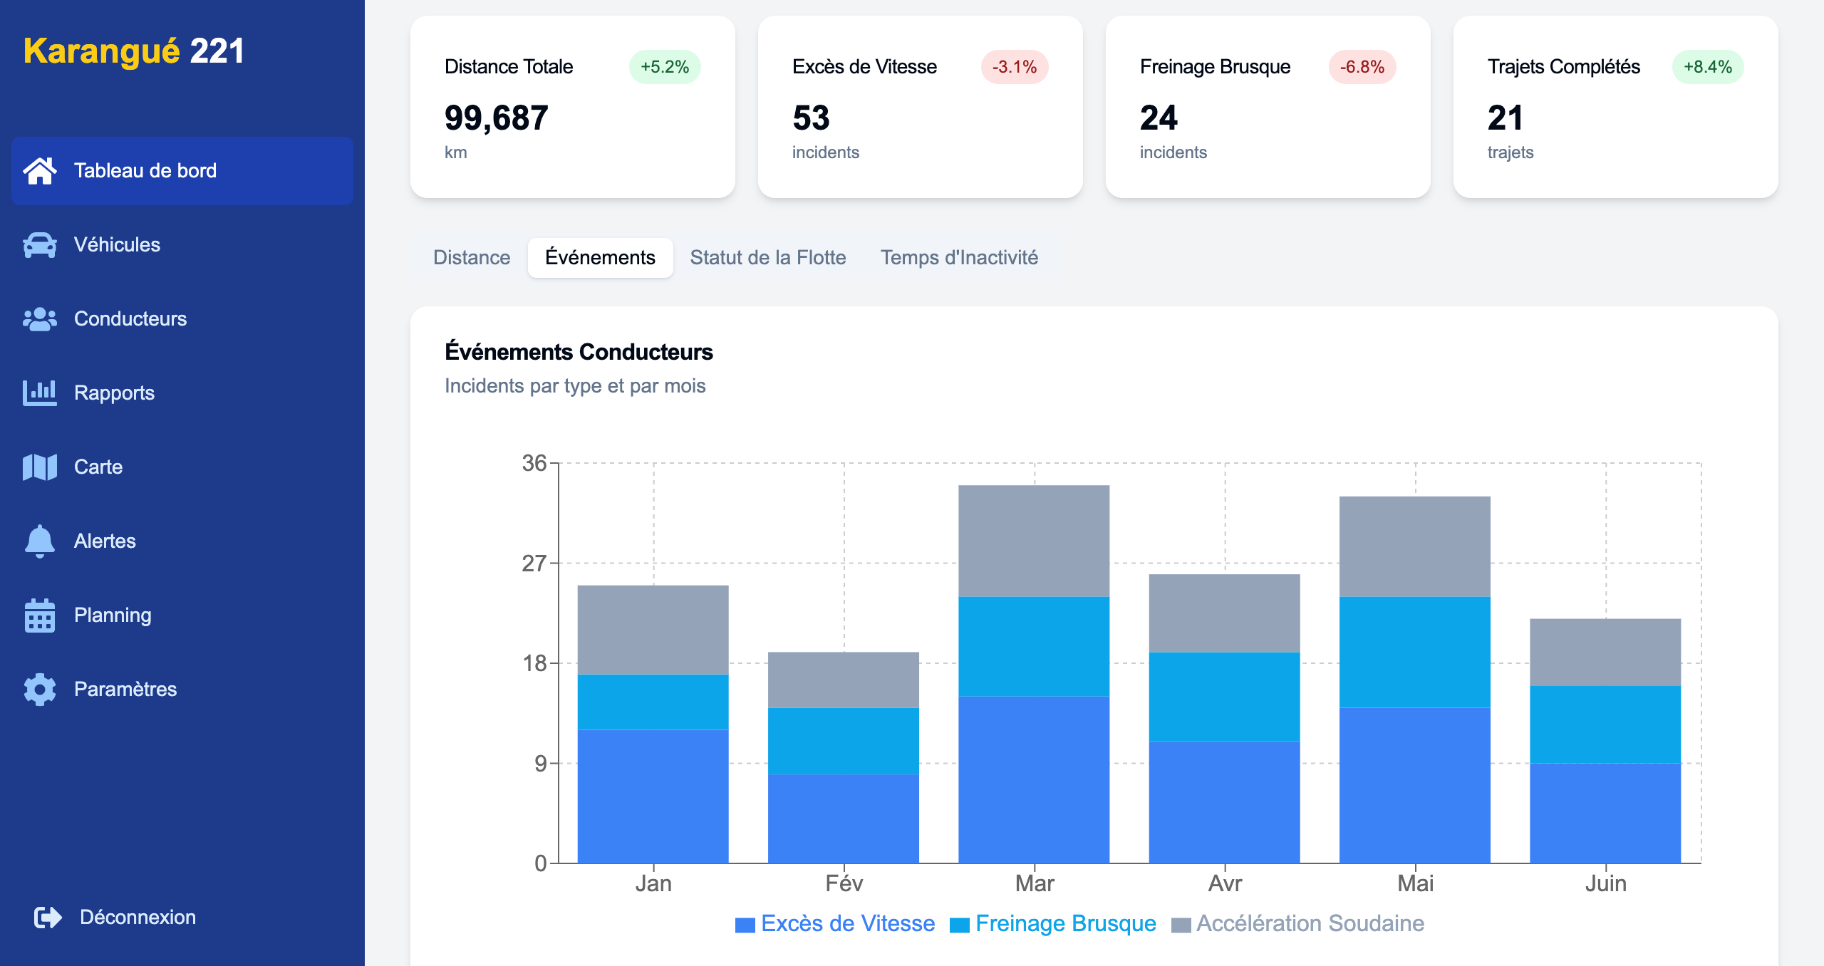Click the sign-out icon next to Déconnexion
The image size is (1824, 966).
[x=48, y=918]
